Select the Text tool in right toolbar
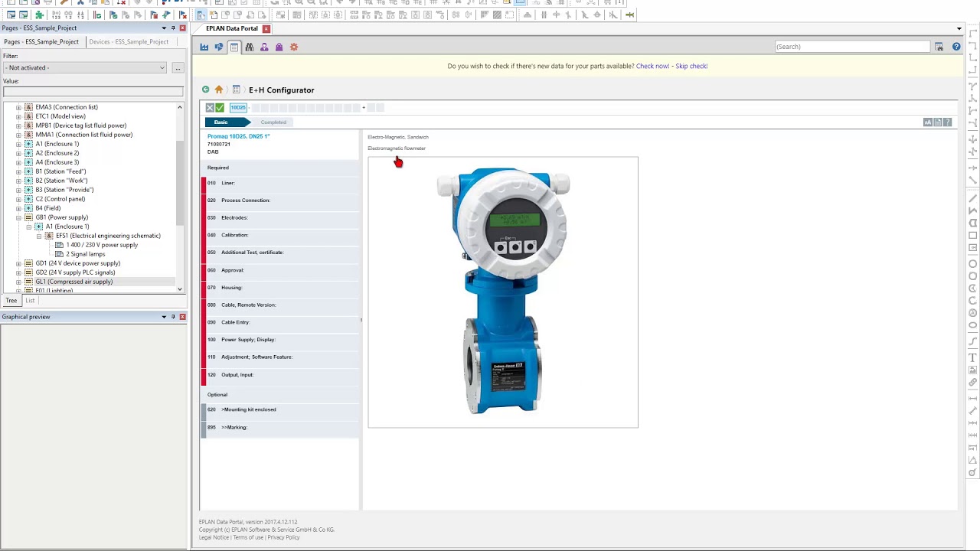Image resolution: width=980 pixels, height=551 pixels. pyautogui.click(x=973, y=357)
